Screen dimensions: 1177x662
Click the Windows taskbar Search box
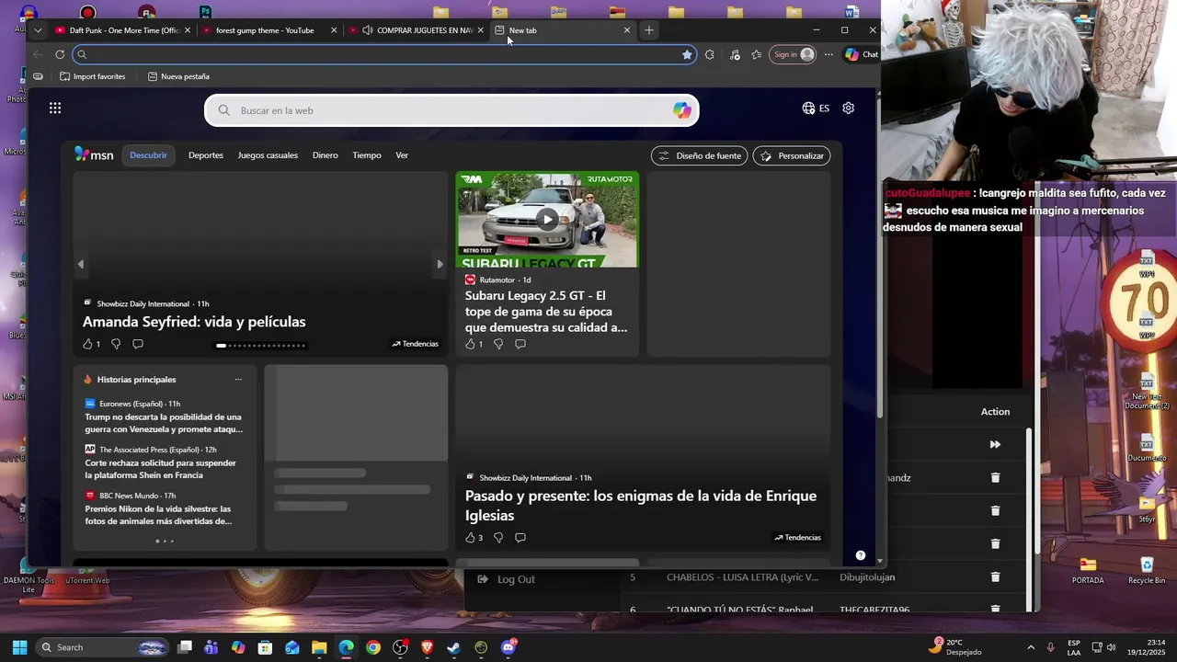103,647
